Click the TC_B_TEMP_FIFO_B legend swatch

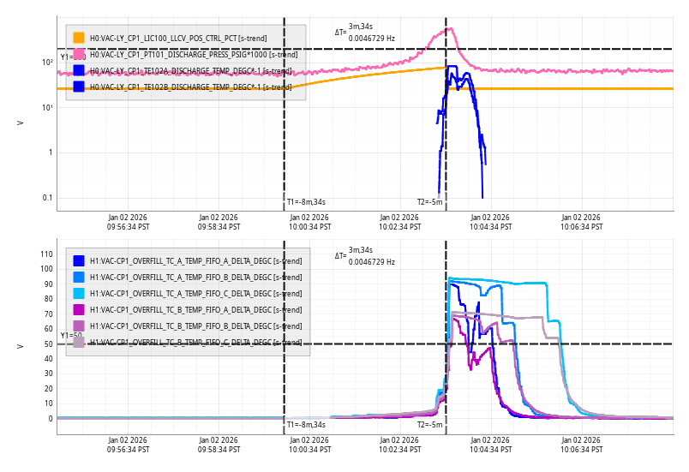[79, 326]
